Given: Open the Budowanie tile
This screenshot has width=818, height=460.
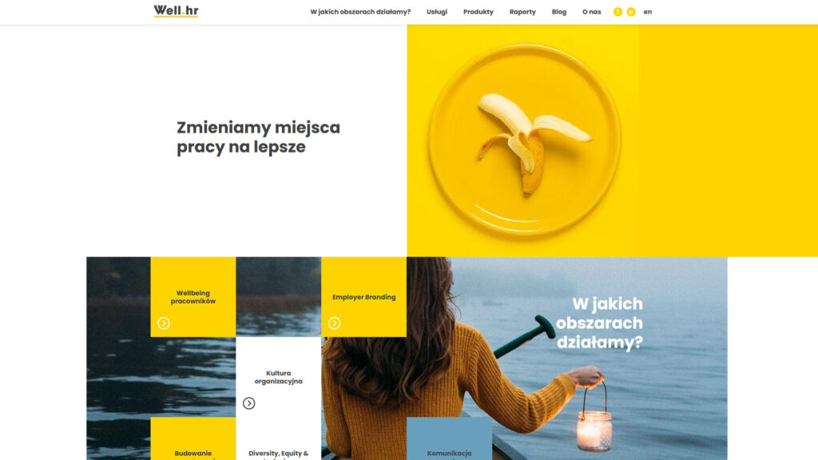Looking at the screenshot, I should click(193, 438).
